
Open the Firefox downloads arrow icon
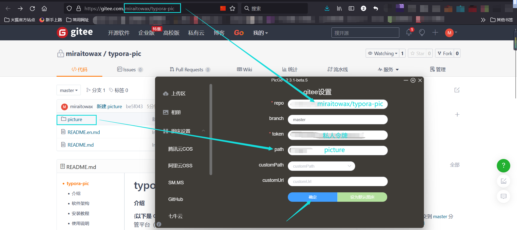click(327, 9)
